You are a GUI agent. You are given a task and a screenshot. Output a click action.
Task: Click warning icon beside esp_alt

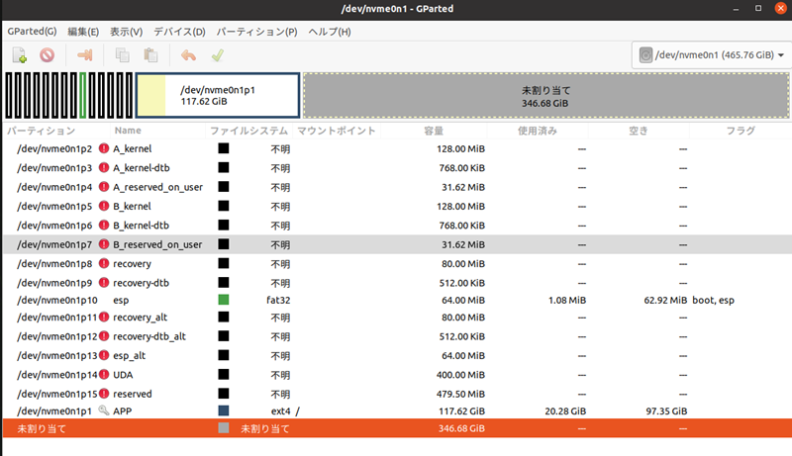[104, 355]
